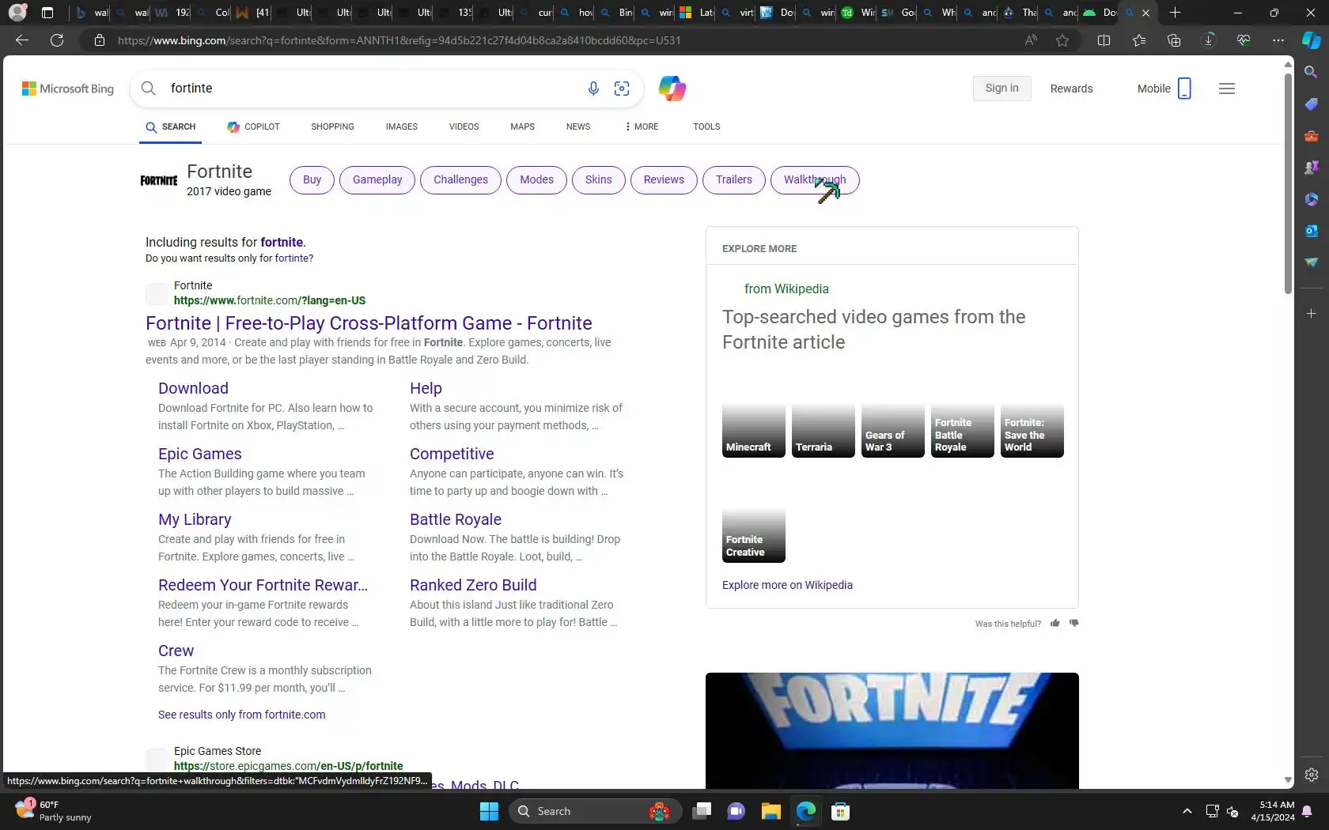Open the Ranked Zero Build sitelink
1329x830 pixels.
473,585
